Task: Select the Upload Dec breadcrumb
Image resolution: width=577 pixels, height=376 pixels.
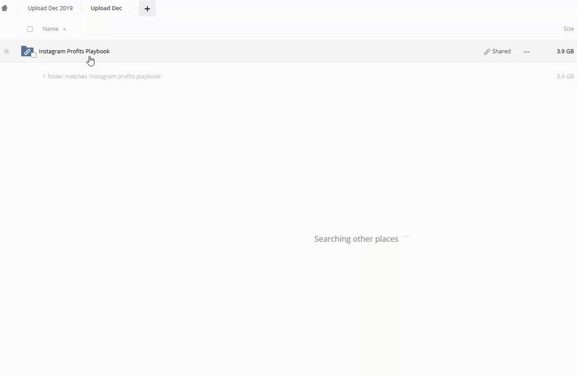Action: click(106, 8)
